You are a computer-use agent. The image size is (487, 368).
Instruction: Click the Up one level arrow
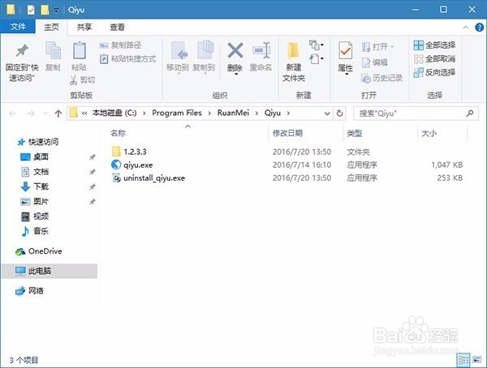tap(58, 113)
